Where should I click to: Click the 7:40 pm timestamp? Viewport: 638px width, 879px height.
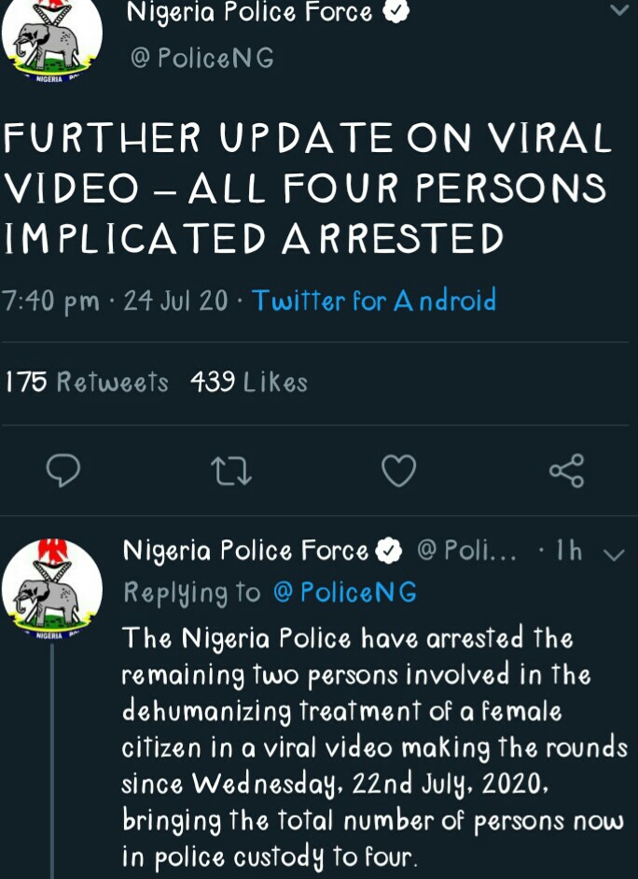point(51,301)
